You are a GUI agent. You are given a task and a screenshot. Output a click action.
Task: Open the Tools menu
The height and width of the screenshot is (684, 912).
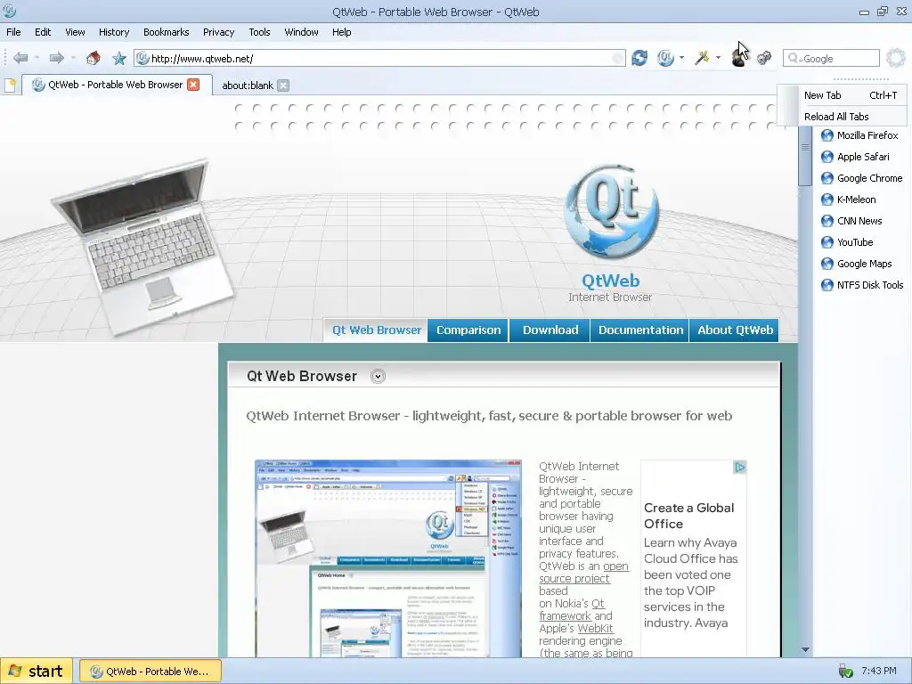(x=259, y=32)
